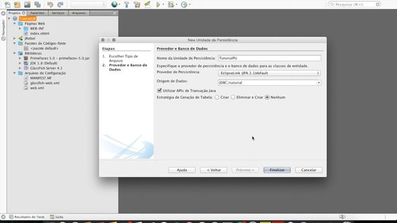Viewport: 397px width, 223px height.
Task: Select glassfish-web.xml in the tree
Action: [45, 83]
